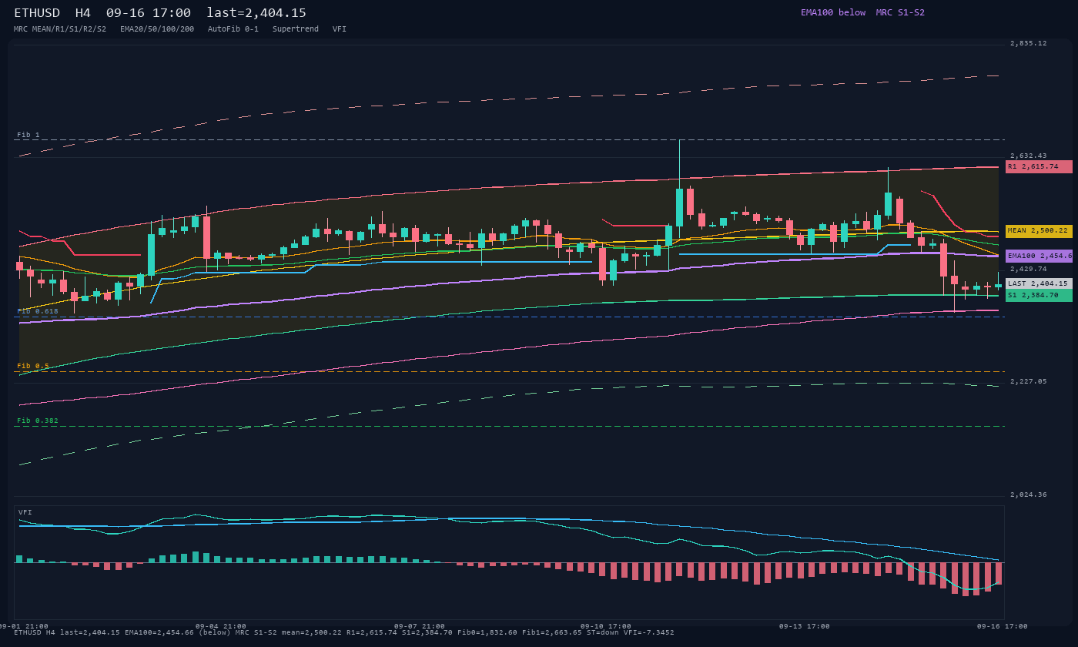Select the 'LAST 2,404.15' price tag
The image size is (1078, 647).
click(1039, 283)
